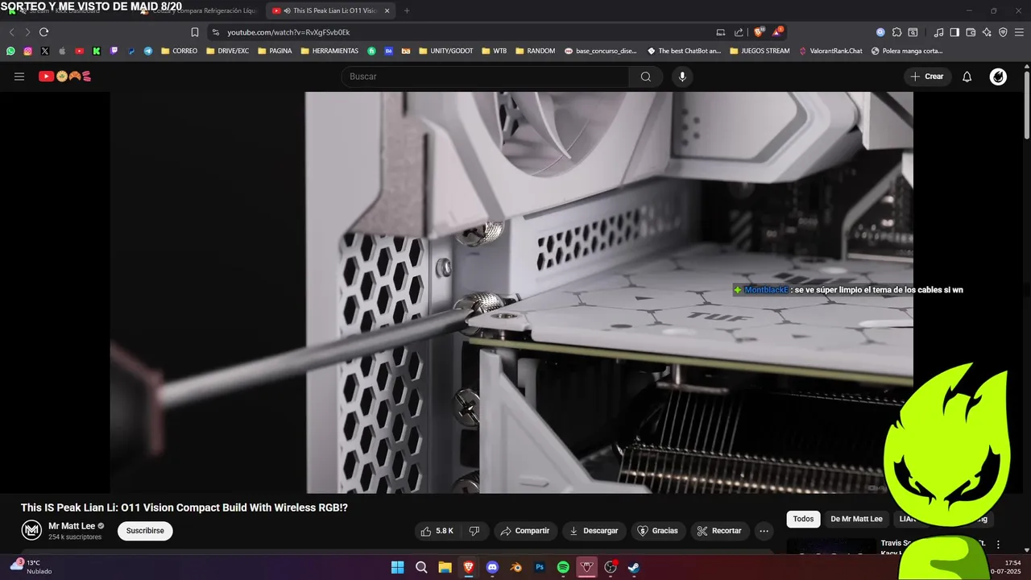Subscribe with the Suscribirse button

point(145,531)
